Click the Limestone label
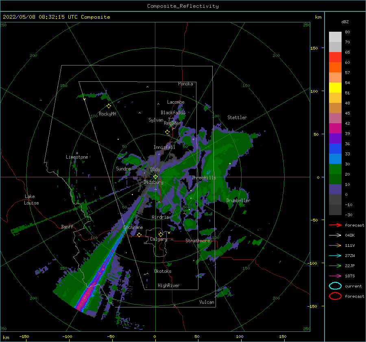 (x=77, y=157)
